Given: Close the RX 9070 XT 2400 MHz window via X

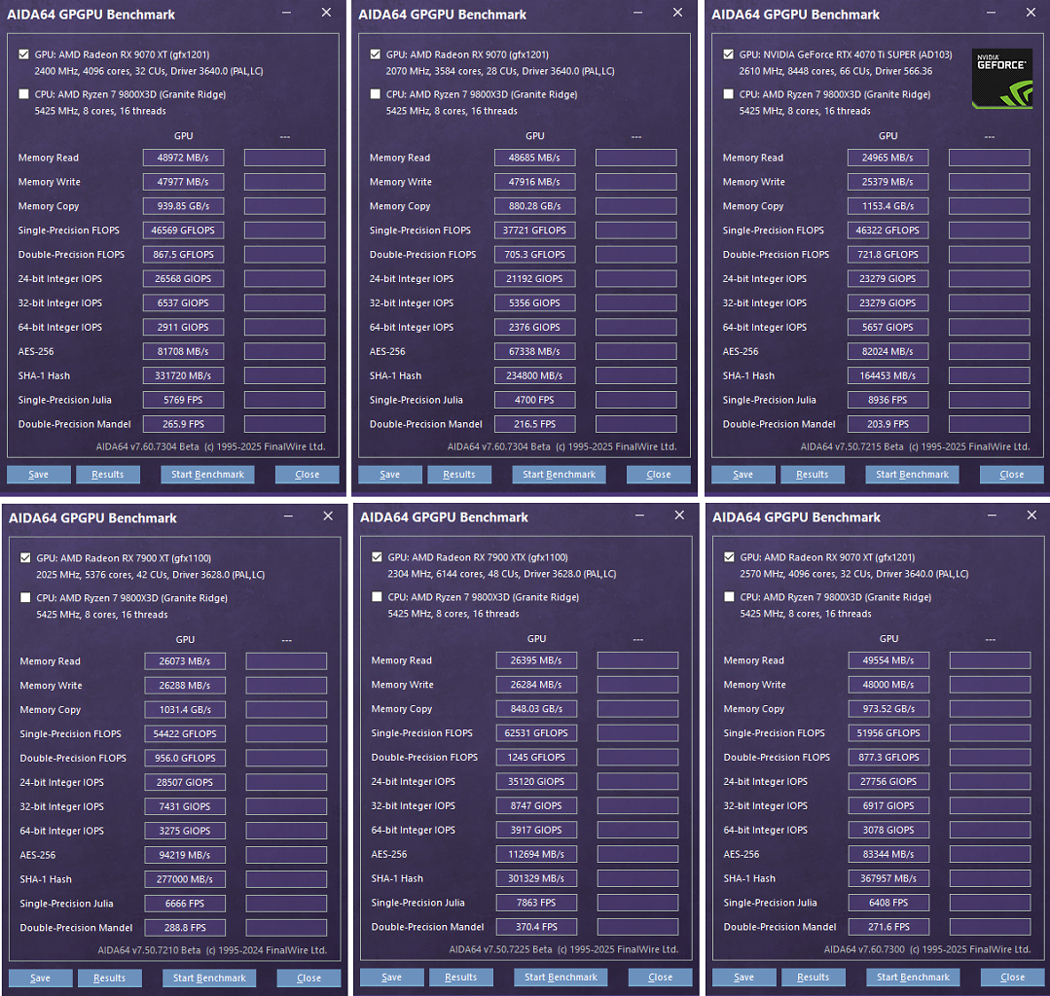Looking at the screenshot, I should tap(326, 13).
